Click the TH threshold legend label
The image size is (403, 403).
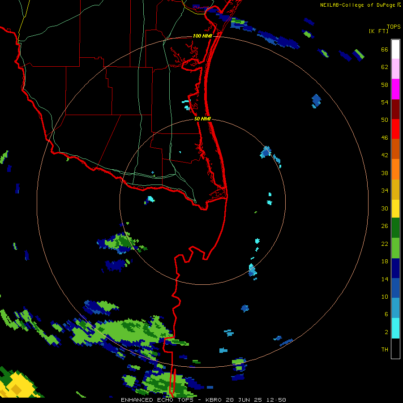385,350
